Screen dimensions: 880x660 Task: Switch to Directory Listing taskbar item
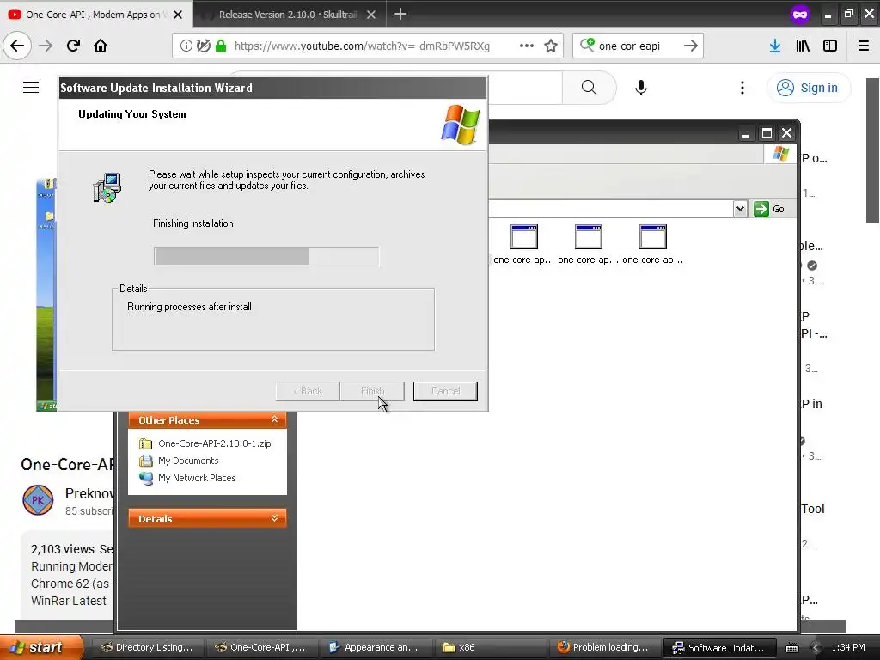tap(146, 647)
